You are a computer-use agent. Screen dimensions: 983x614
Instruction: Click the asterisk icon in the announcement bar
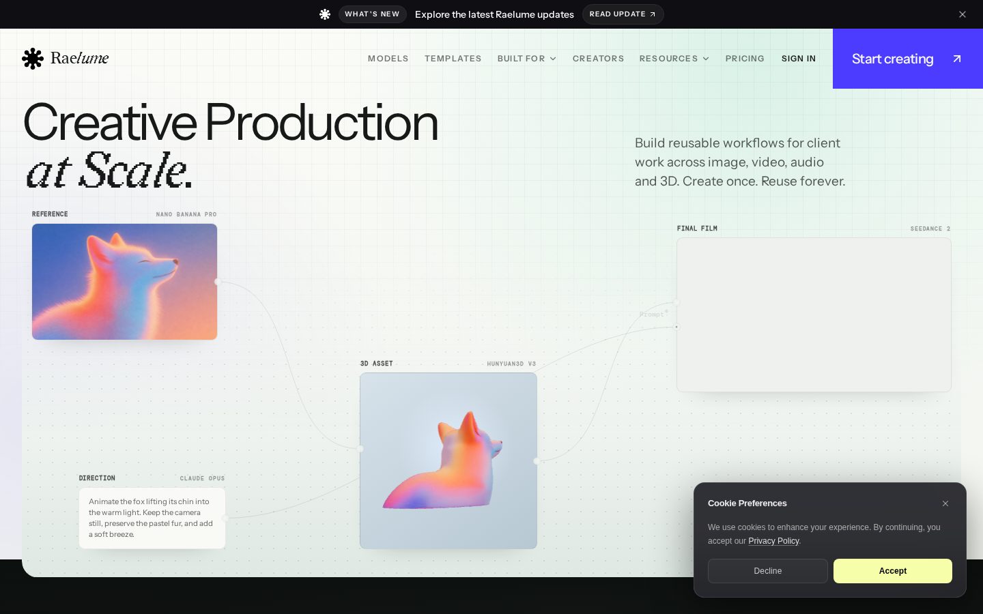(325, 14)
